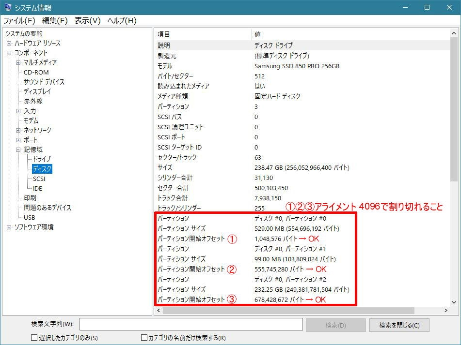This screenshot has width=461, height=345.
Task: Select ドライブ in the tree
Action: (42, 159)
